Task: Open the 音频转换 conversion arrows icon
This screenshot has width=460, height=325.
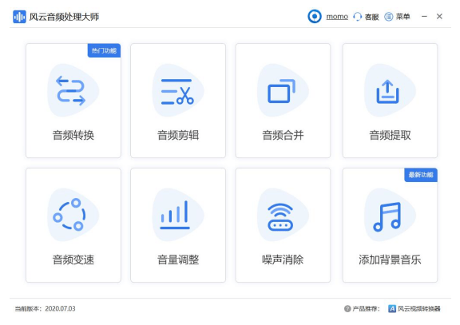Action: (x=71, y=90)
